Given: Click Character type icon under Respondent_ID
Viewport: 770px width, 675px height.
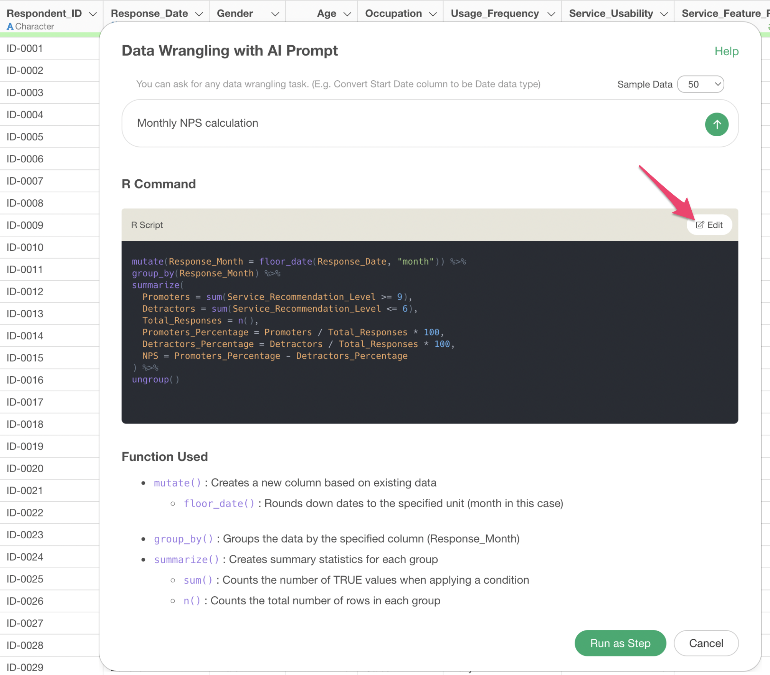Looking at the screenshot, I should pos(10,26).
